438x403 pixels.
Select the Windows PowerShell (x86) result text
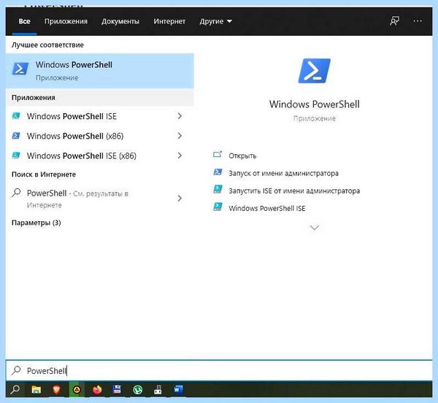click(x=75, y=136)
